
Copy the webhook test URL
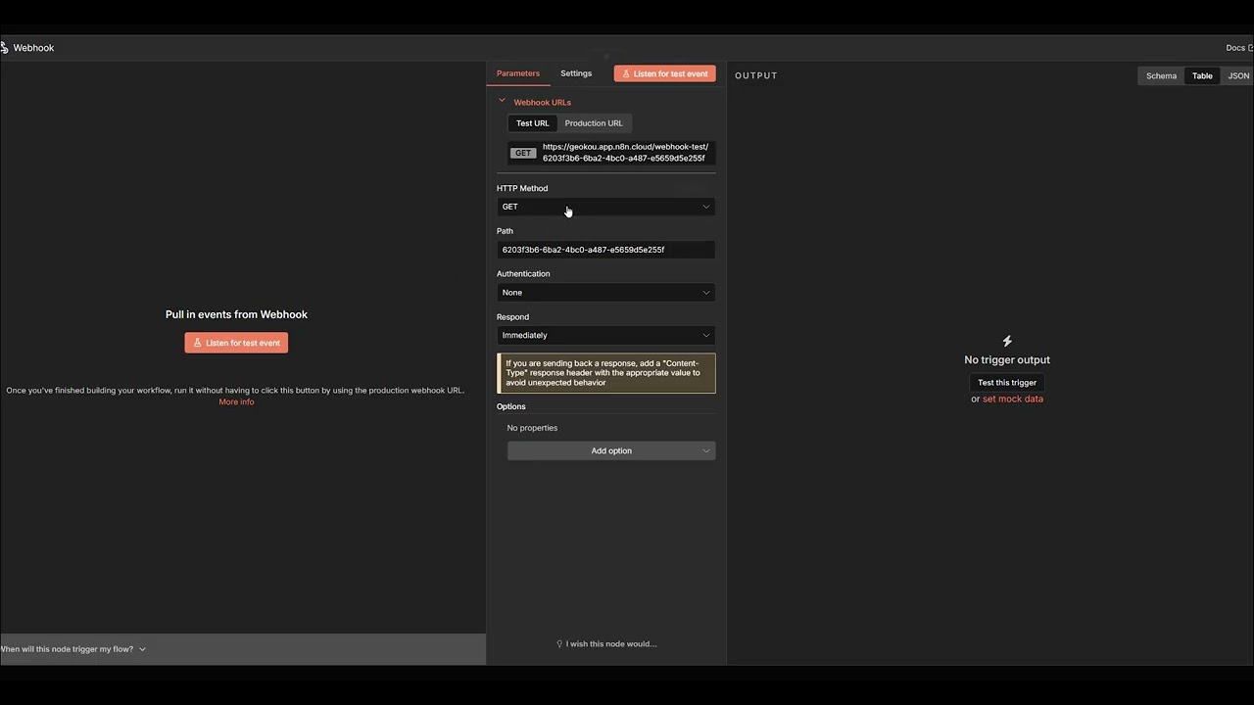click(x=625, y=153)
